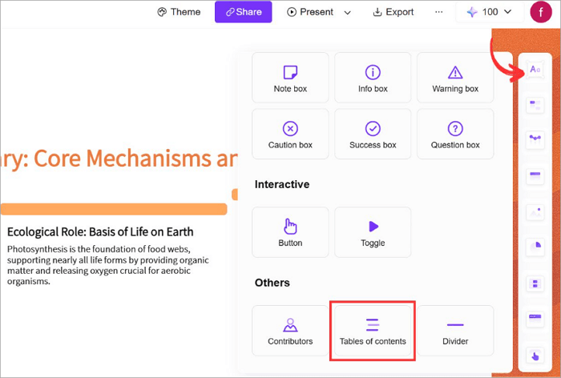Image resolution: width=561 pixels, height=378 pixels.
Task: Open pie chart icon in sidebar
Action: coord(535,247)
